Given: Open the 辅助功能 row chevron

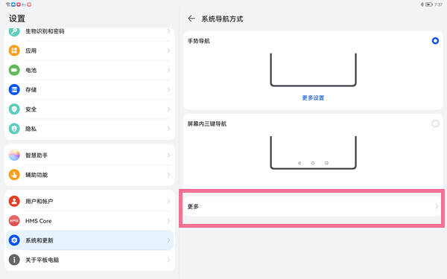Looking at the screenshot, I should coord(169,175).
